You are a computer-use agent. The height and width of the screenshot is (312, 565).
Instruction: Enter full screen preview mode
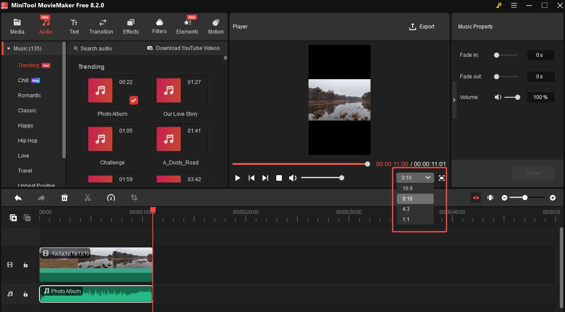(442, 178)
